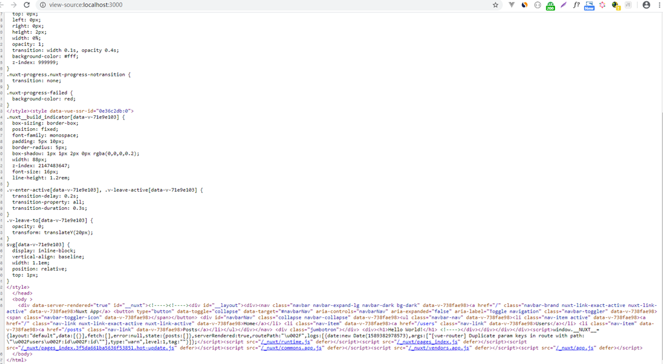Screen dimensions: 663x364
Task: Click the 'z-index: 999999;' line
Action: click(35, 62)
